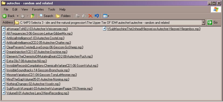Select MesmerVariationsCD1-04-Gescom-TonyLeMesmer.mp3
223x102 pixels.
point(42,75)
